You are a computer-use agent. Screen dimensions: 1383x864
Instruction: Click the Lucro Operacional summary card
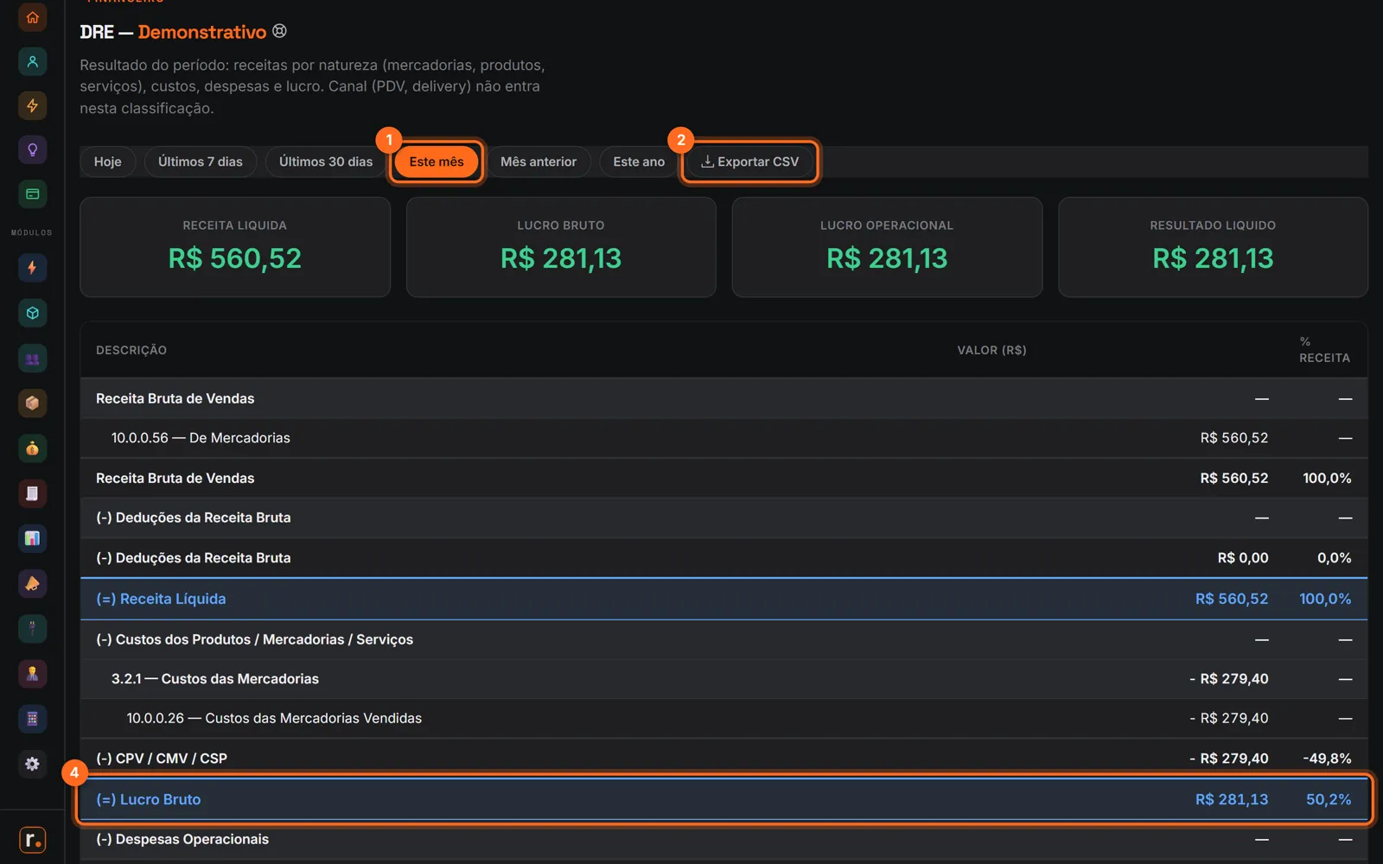pos(887,247)
